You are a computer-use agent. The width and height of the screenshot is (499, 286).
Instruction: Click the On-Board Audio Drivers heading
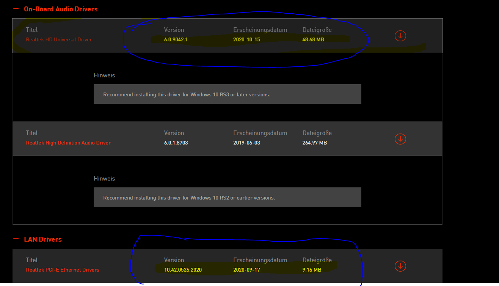click(61, 9)
